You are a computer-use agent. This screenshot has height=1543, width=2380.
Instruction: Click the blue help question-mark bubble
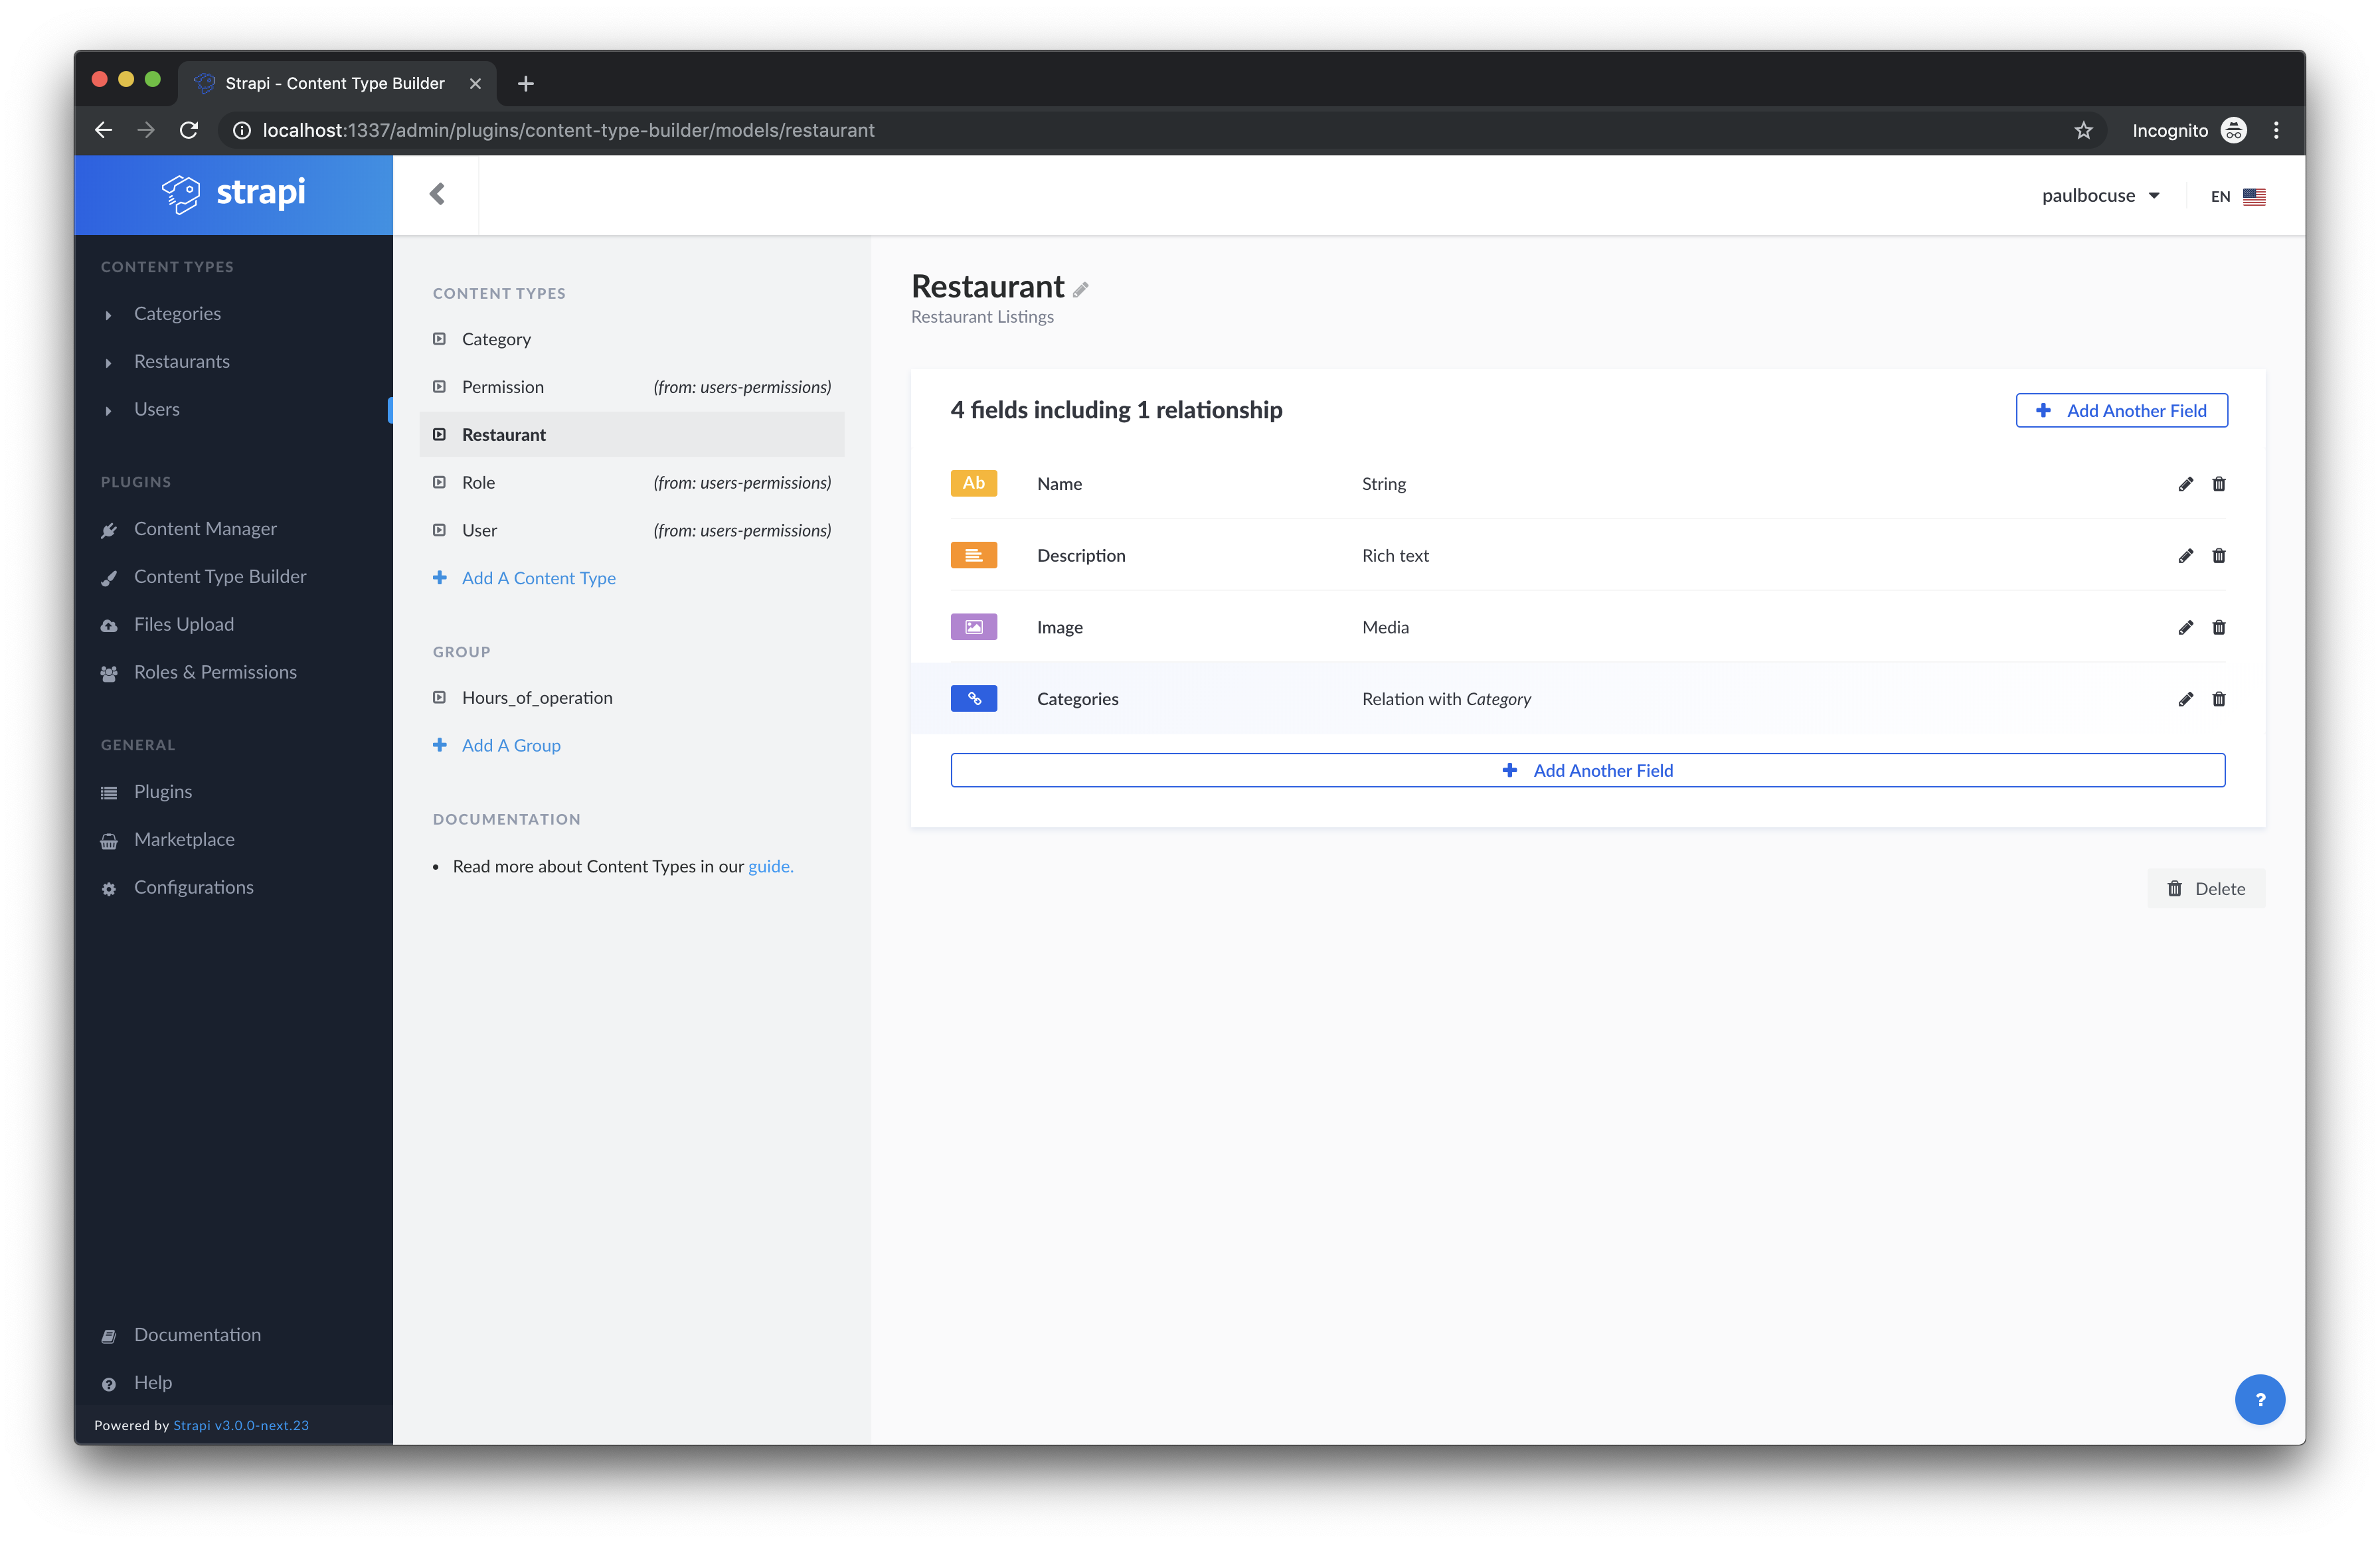[2259, 1399]
